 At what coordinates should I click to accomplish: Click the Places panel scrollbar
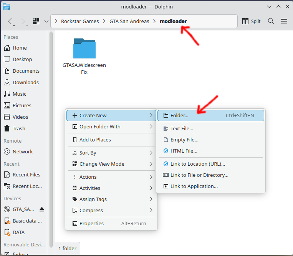tap(51, 139)
